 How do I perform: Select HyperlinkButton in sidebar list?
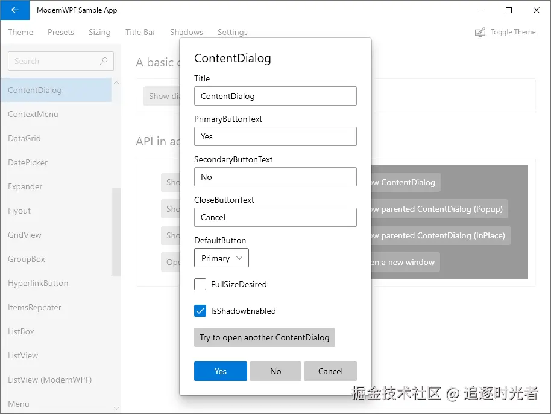point(56,283)
